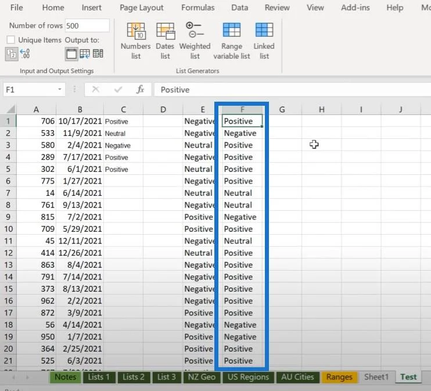The image size is (431, 391).
Task: Switch to the Home ribbon tab
Action: point(53,8)
